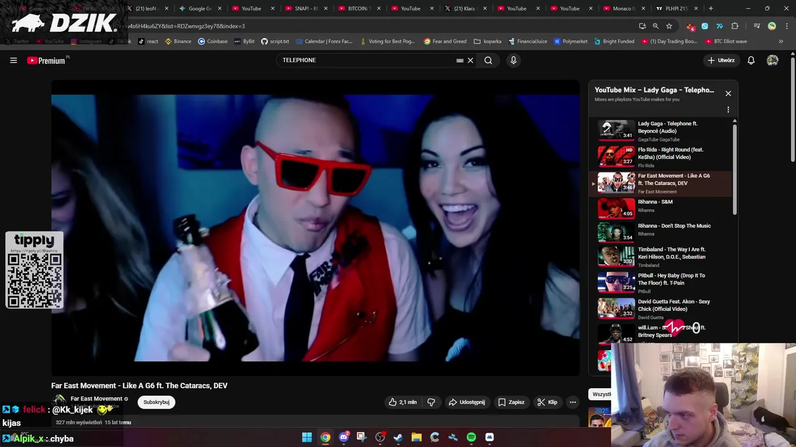The width and height of the screenshot is (796, 447).
Task: Open the BTC Elliot wave bookmark
Action: tap(726, 41)
